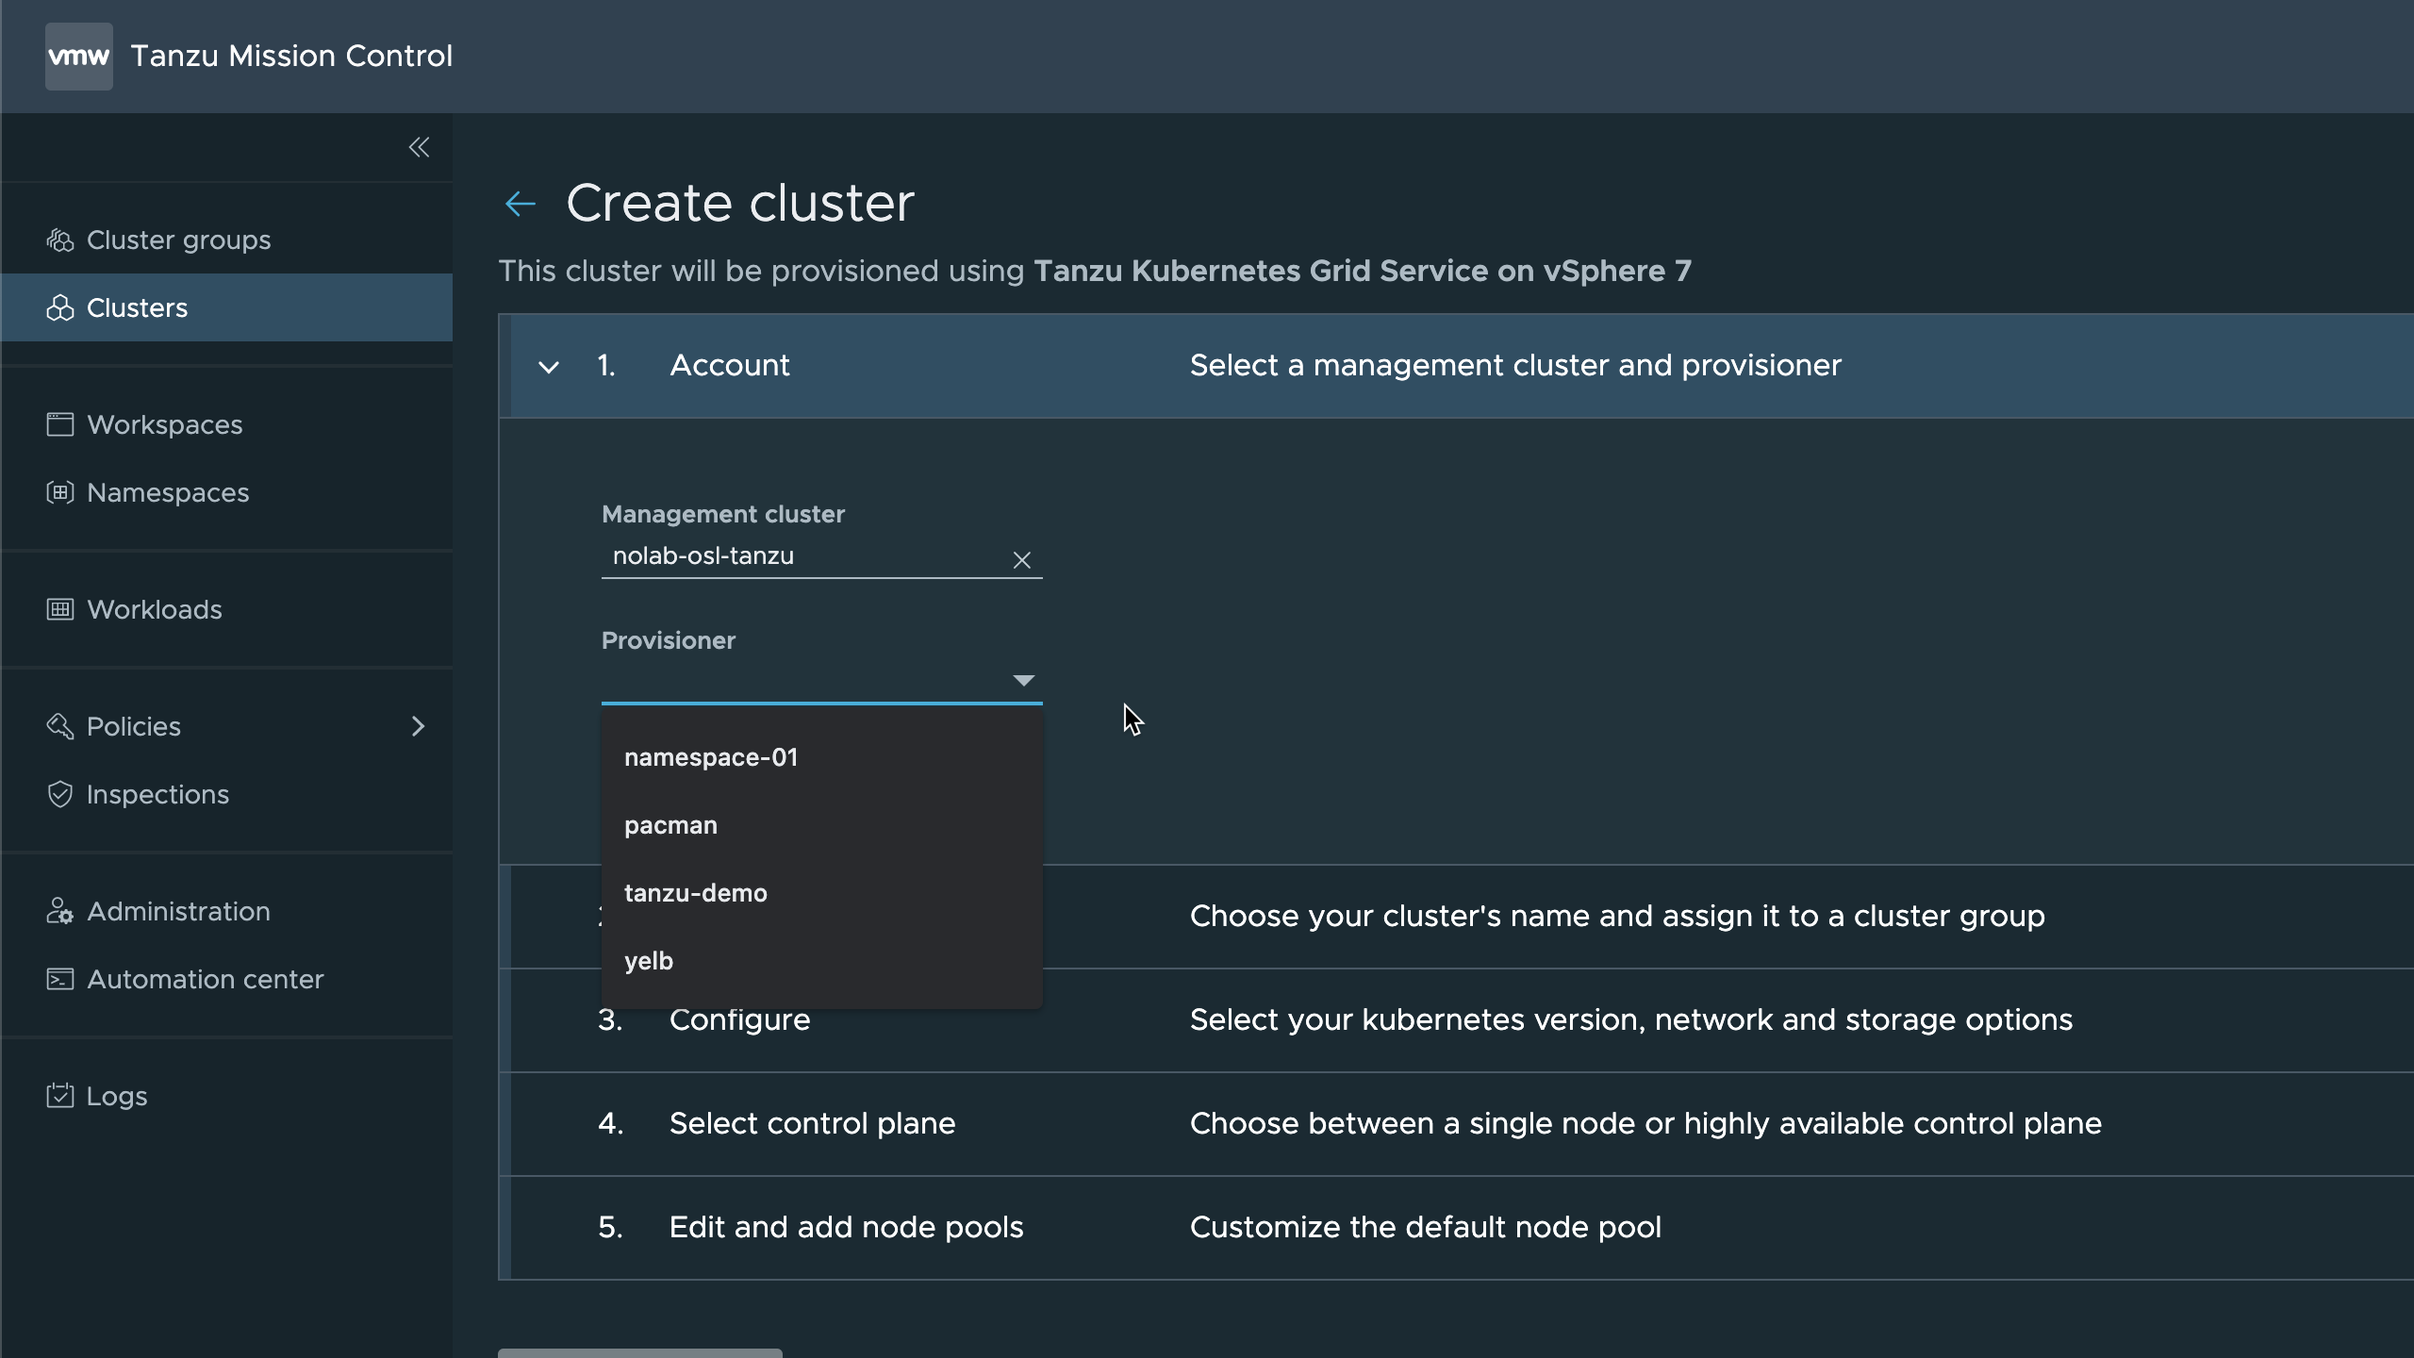The image size is (2414, 1358).
Task: Click the Administration icon
Action: [60, 911]
